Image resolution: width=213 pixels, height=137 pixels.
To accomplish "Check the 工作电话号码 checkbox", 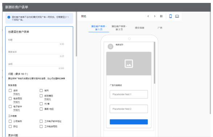I will 41,126.
